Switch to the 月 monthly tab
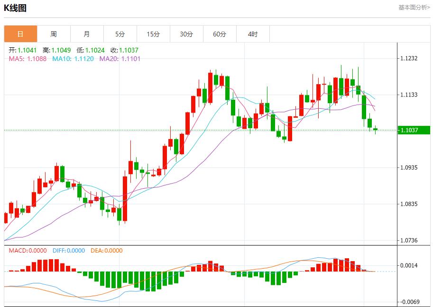The width and height of the screenshot is (433, 307). 87,34
